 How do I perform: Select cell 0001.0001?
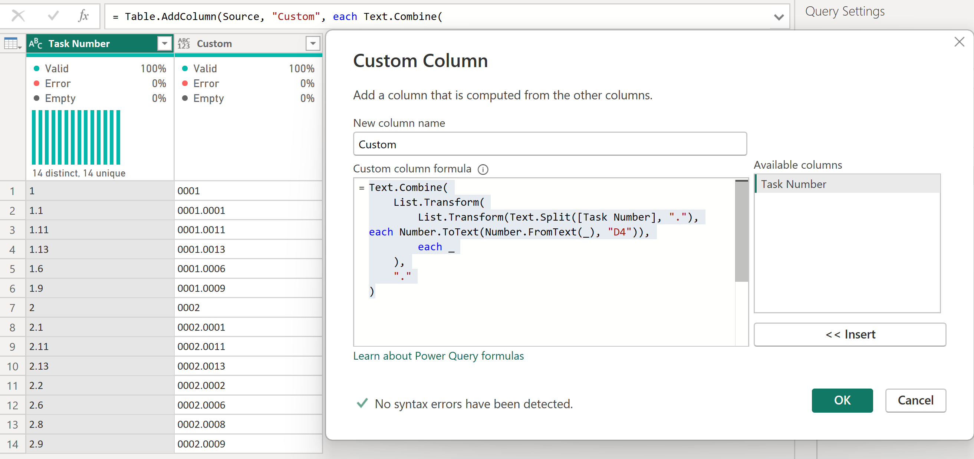(248, 210)
